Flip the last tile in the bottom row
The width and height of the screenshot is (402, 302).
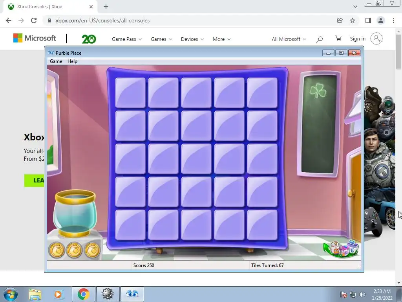coord(262,225)
